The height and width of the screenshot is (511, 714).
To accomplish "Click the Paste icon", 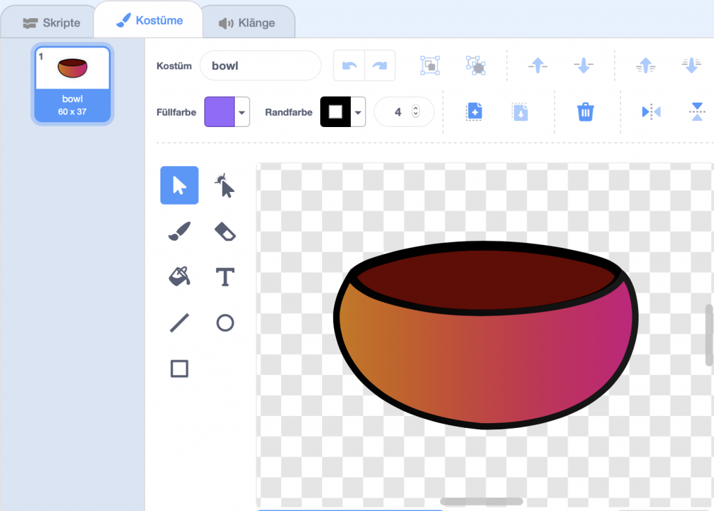I will click(x=520, y=112).
